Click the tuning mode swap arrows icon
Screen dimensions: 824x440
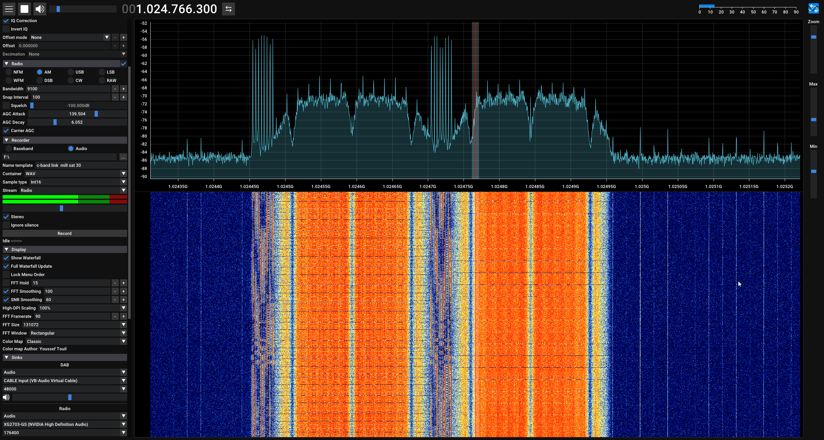[x=229, y=9]
